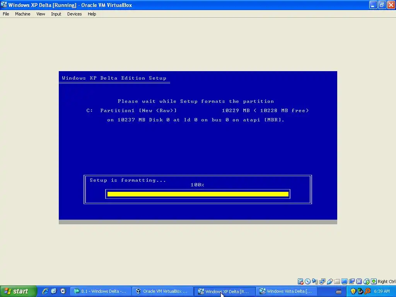396x297 pixels.
Task: Click the optical disc status icon
Action: (x=307, y=282)
